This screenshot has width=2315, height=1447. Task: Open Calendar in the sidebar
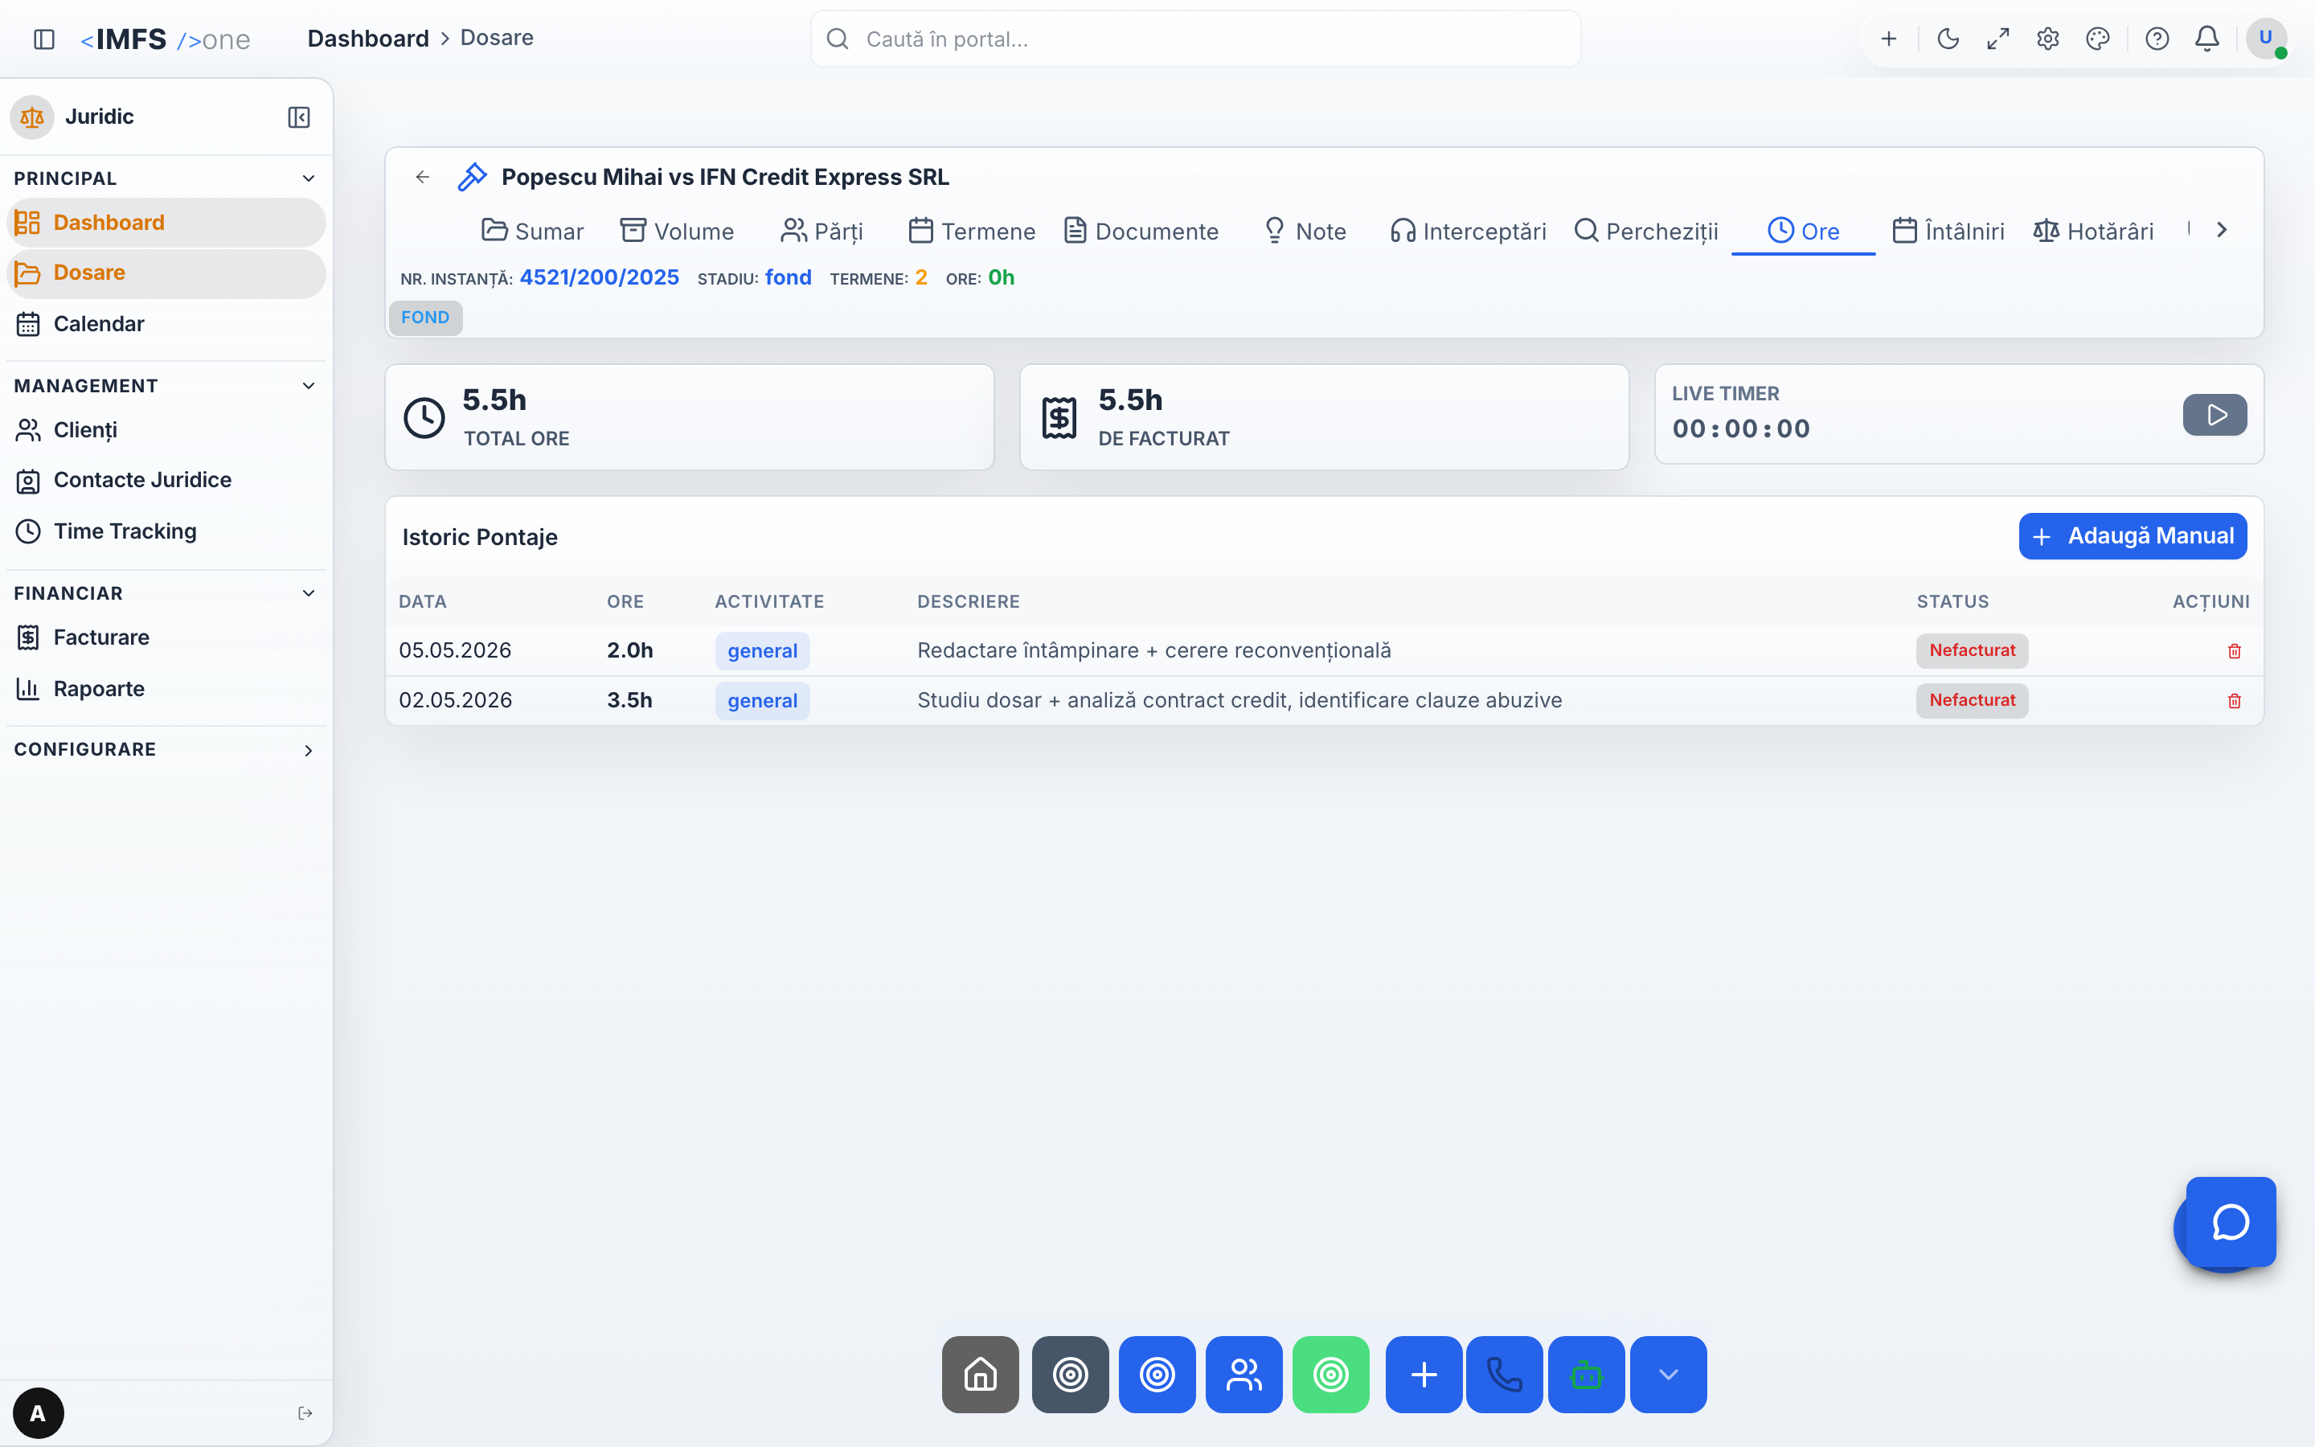tap(166, 323)
